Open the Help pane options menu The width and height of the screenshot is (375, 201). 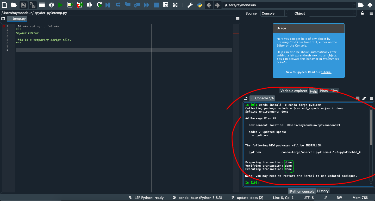371,13
